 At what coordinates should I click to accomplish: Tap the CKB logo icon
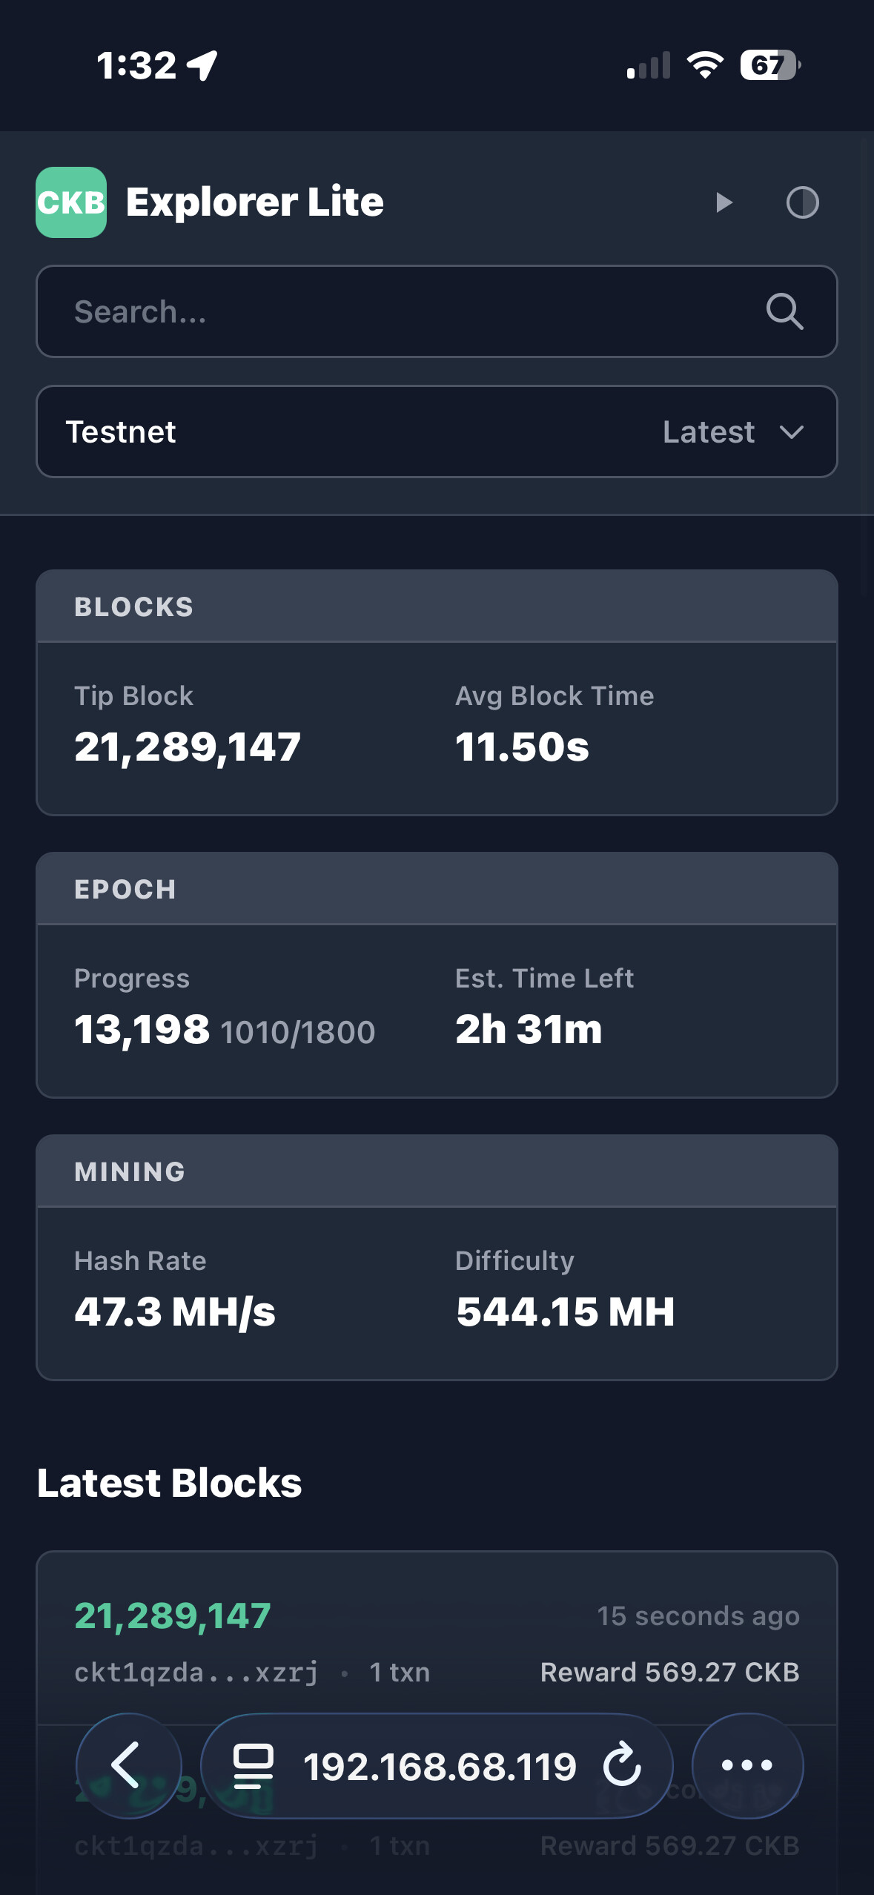coord(71,202)
